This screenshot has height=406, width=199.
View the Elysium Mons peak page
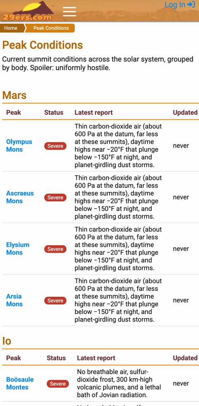(18, 248)
